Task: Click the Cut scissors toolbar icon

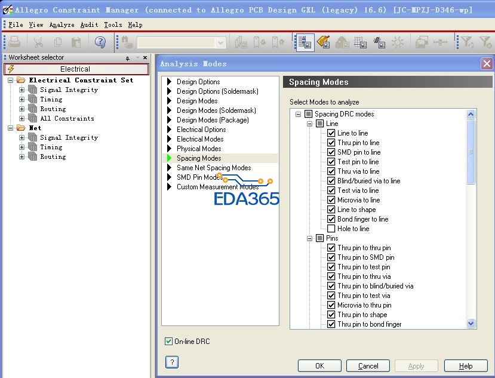Action: pyautogui.click(x=38, y=42)
